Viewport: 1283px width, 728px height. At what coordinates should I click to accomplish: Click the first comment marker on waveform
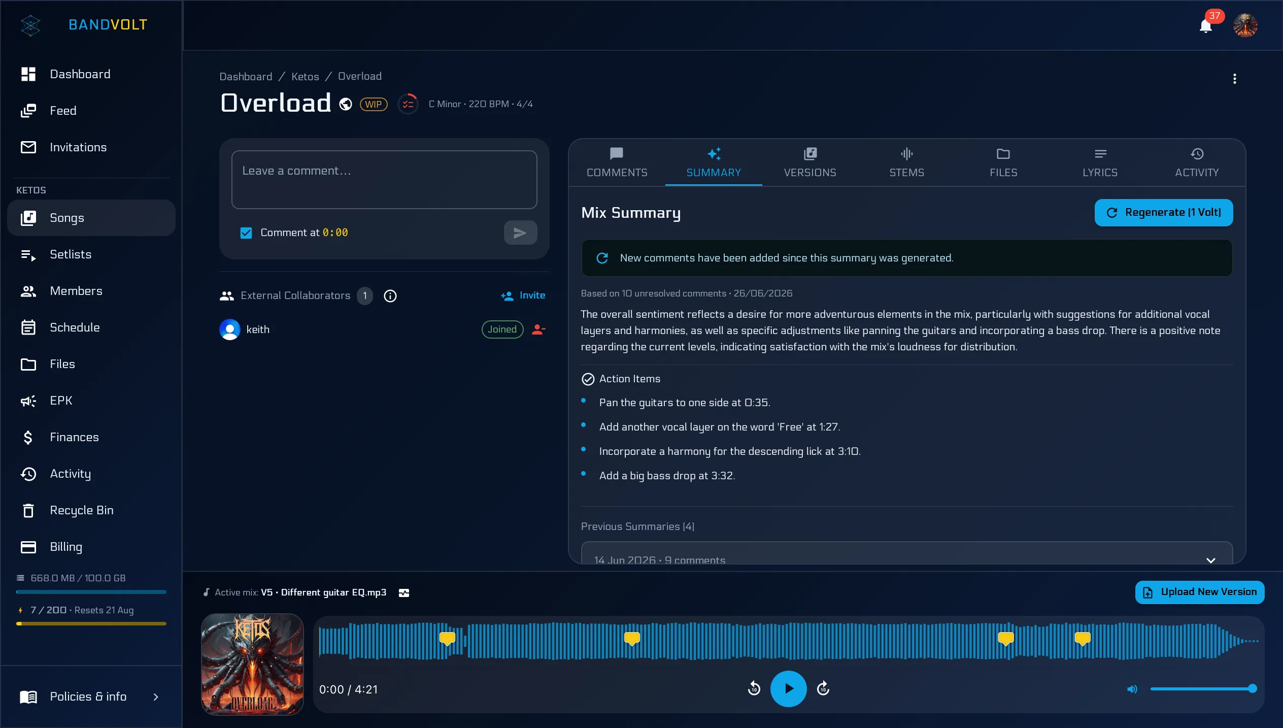[447, 638]
